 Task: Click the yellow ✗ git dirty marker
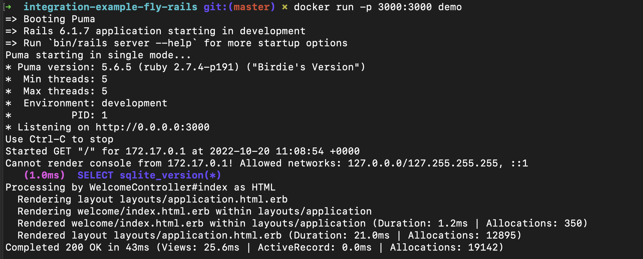point(285,7)
